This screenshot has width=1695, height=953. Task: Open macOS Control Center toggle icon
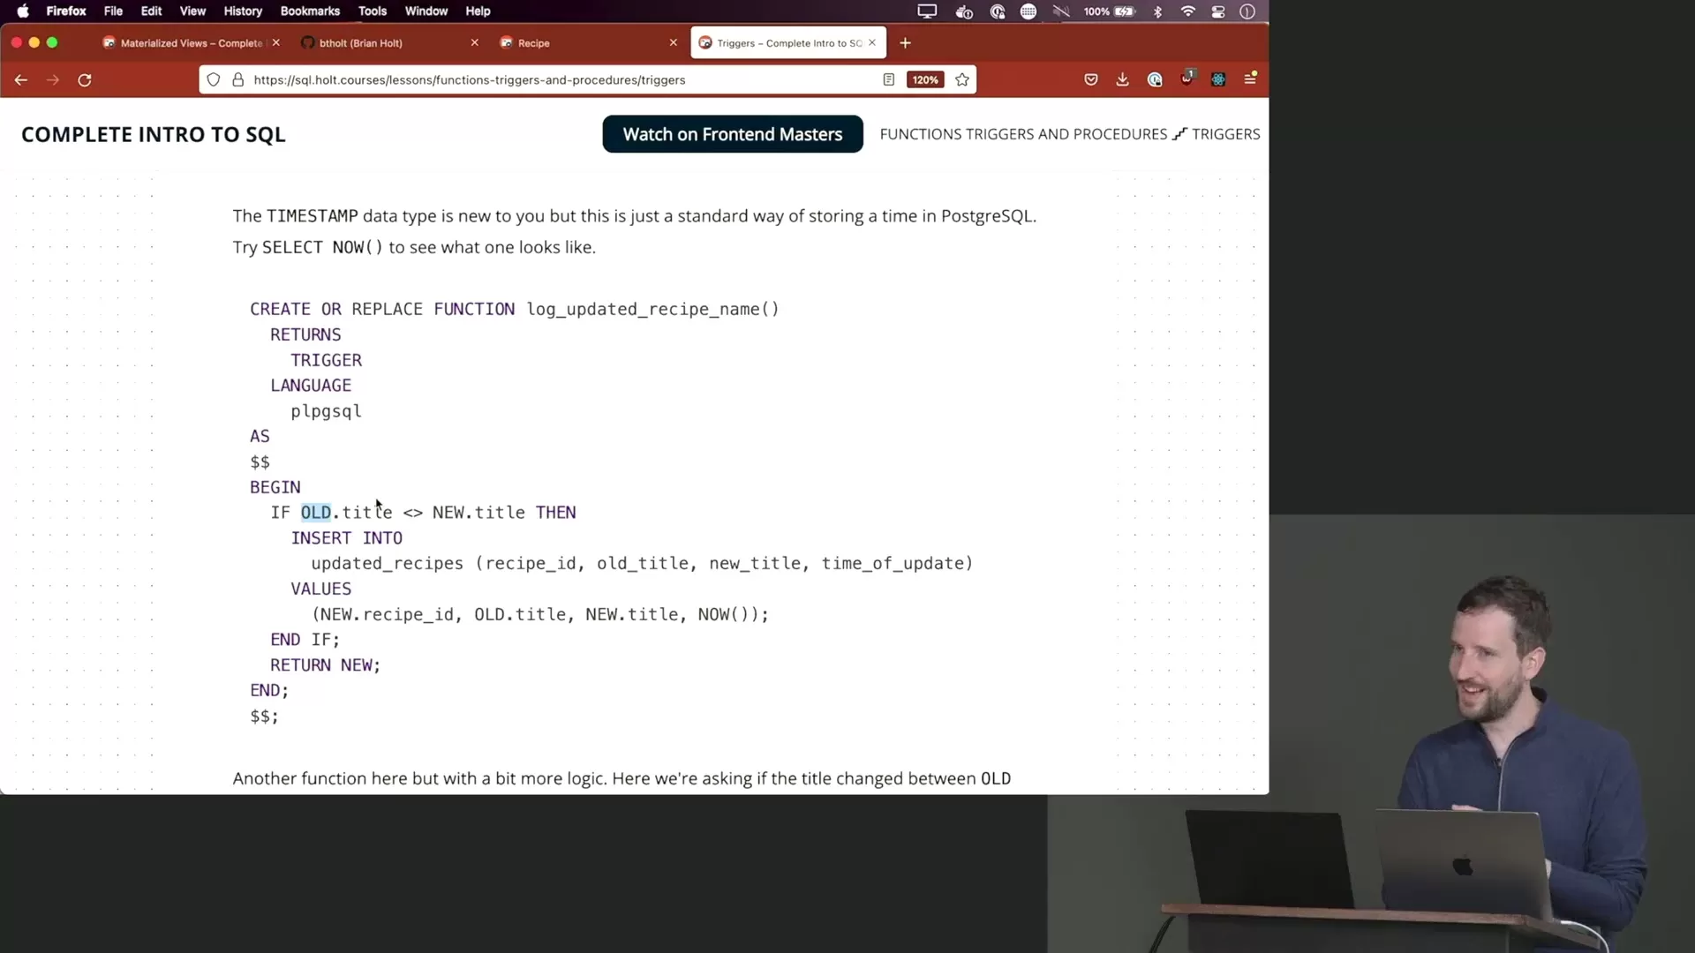click(x=1218, y=11)
